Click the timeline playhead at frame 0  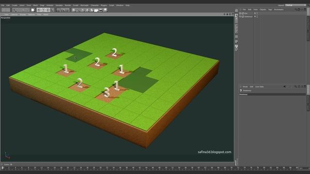[x=2, y=168]
